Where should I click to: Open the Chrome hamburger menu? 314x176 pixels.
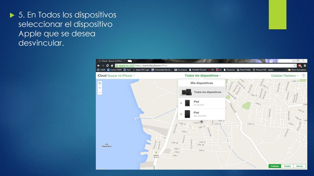[305, 66]
